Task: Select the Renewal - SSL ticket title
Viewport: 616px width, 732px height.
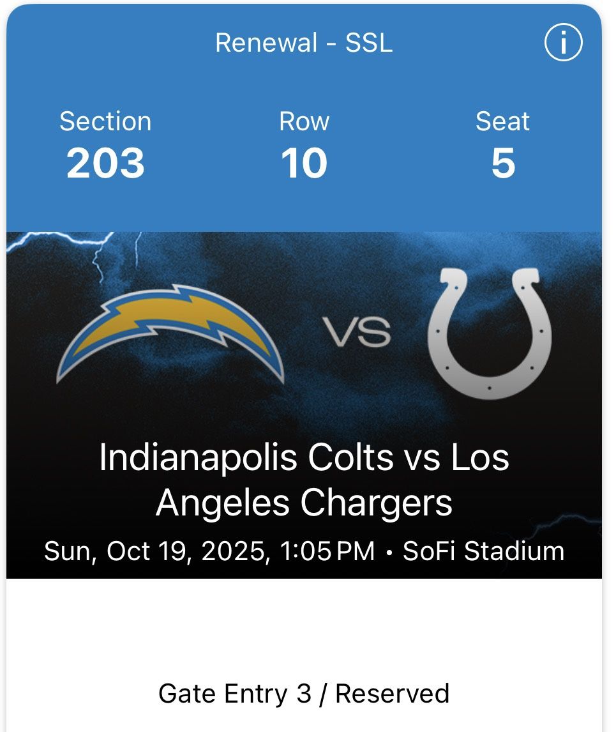Action: click(304, 43)
